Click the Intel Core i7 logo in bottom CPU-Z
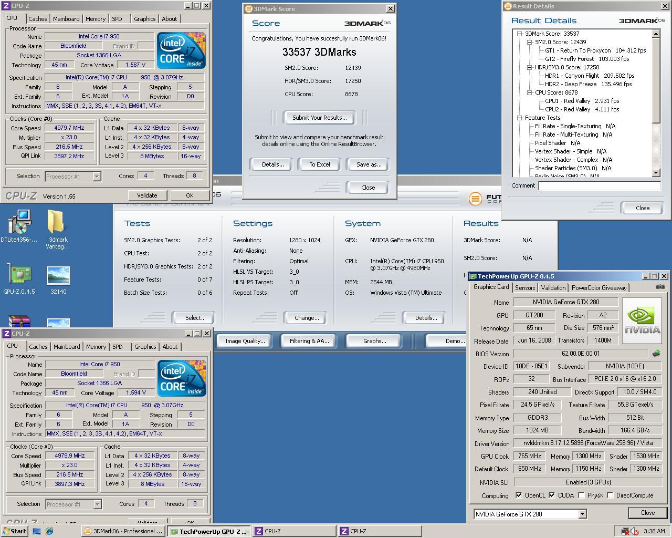The width and height of the screenshot is (672, 538). point(182,378)
